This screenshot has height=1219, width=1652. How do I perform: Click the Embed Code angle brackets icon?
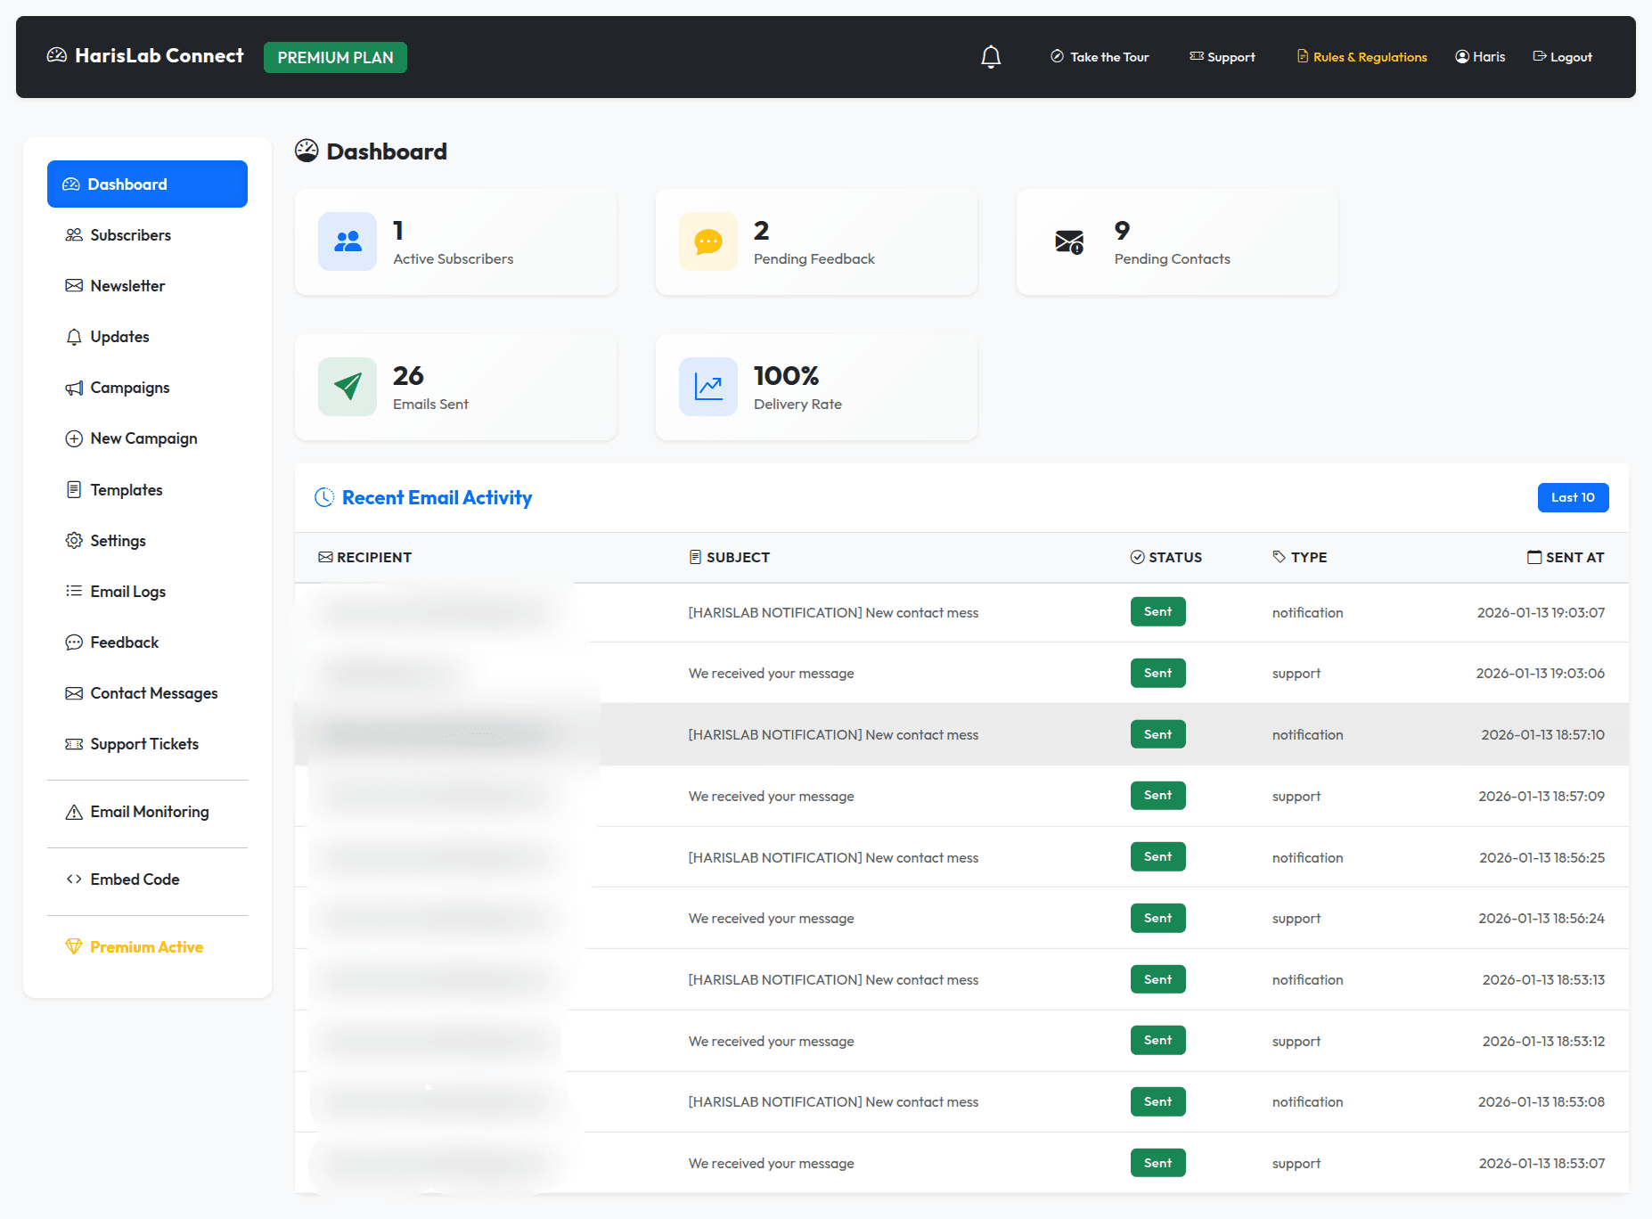74,879
